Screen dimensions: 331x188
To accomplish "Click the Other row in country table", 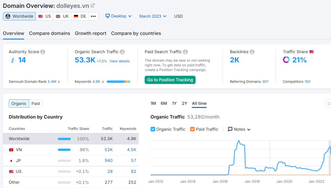I will [71, 182].
